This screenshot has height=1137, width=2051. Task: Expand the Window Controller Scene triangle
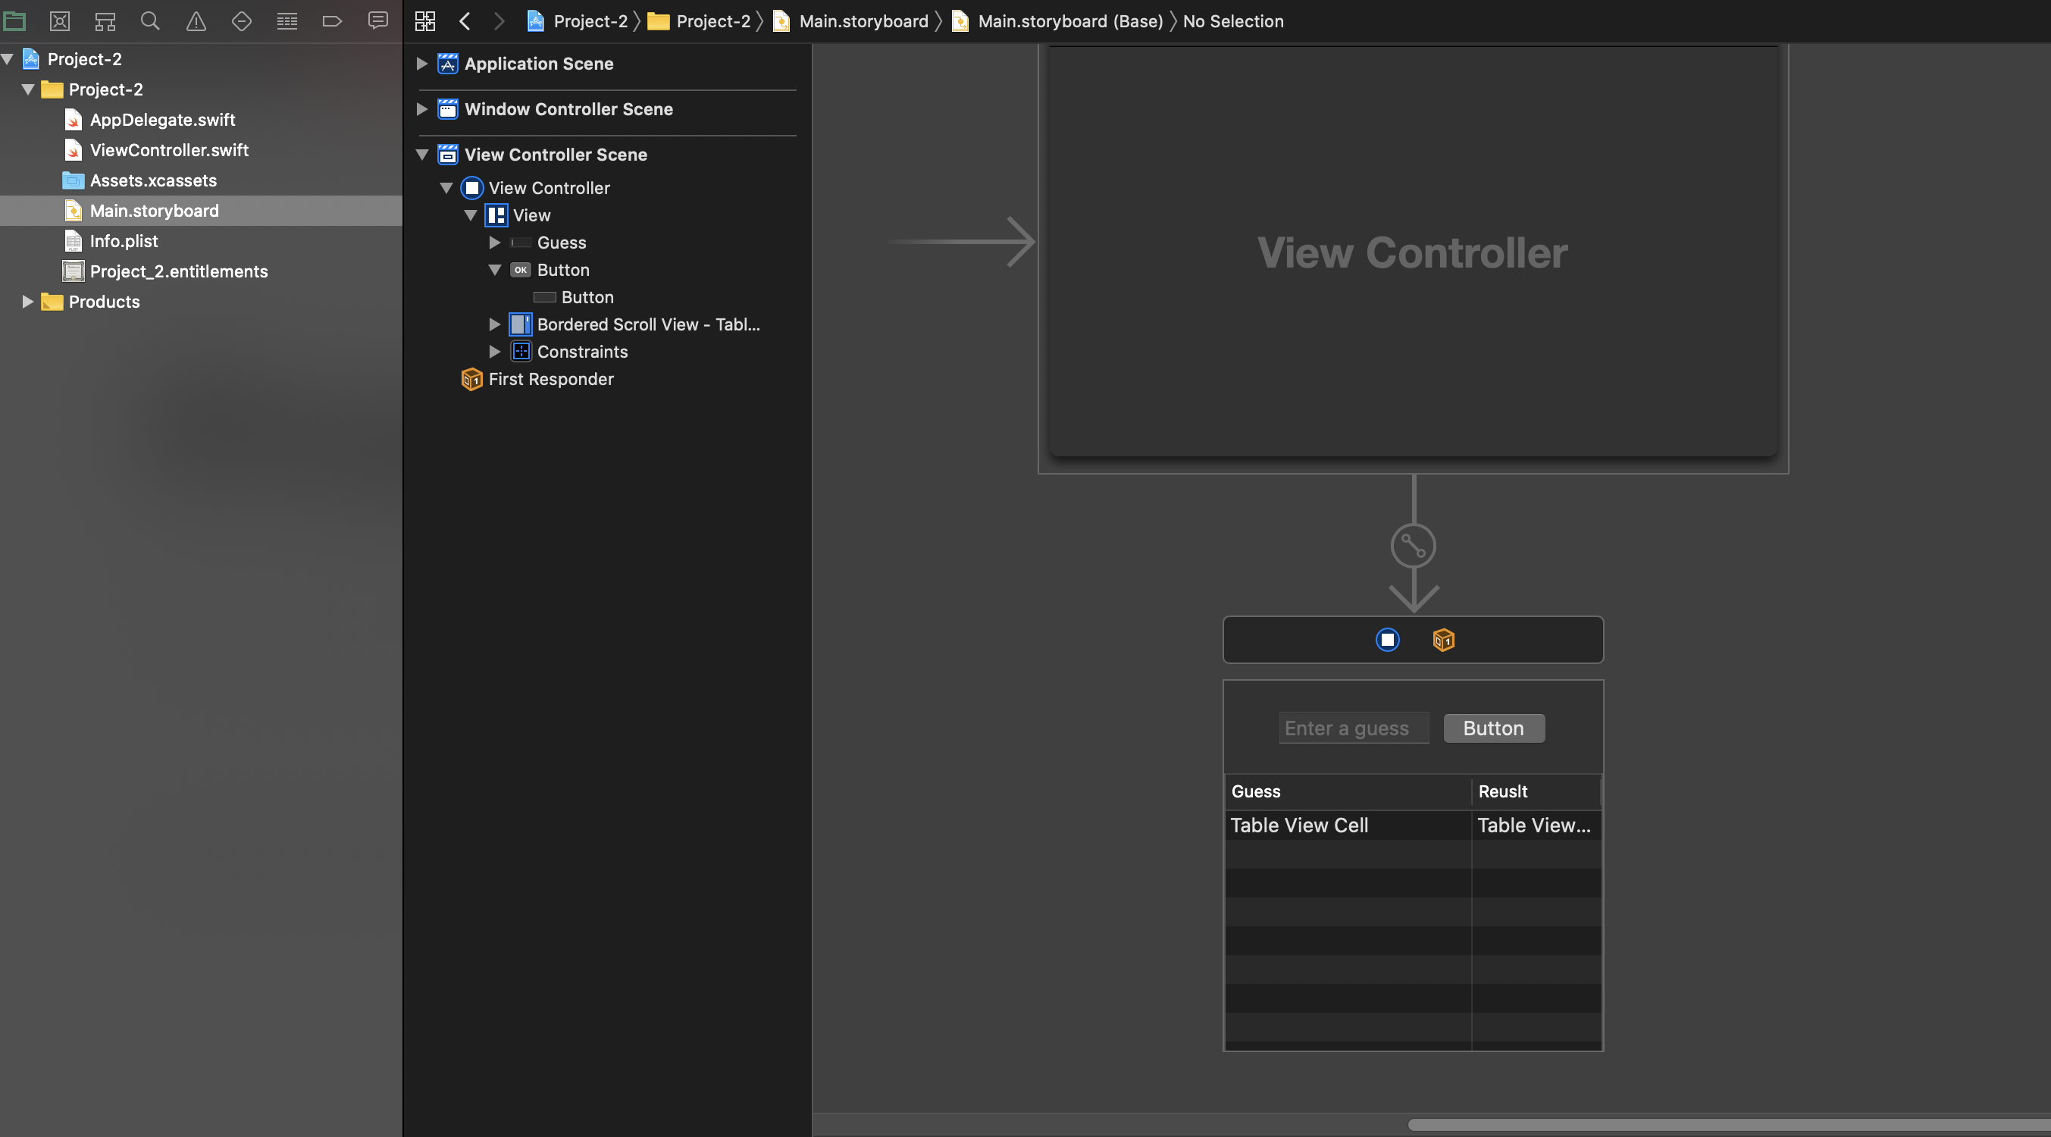[x=422, y=109]
